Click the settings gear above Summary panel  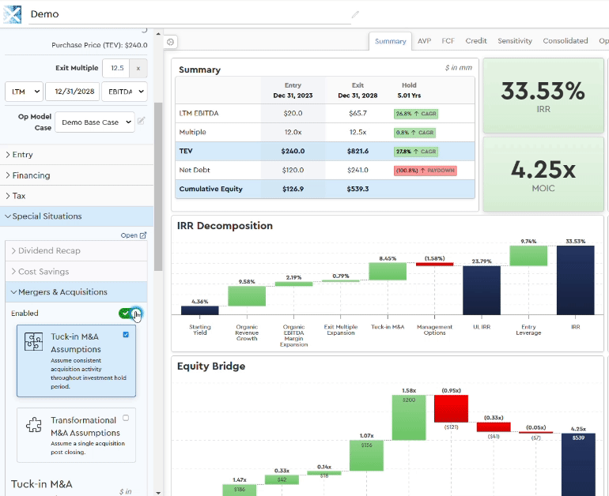tap(171, 42)
